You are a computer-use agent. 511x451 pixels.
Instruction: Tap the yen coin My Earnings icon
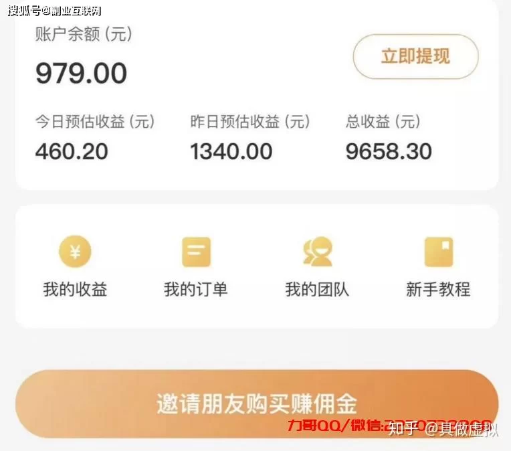tap(75, 252)
